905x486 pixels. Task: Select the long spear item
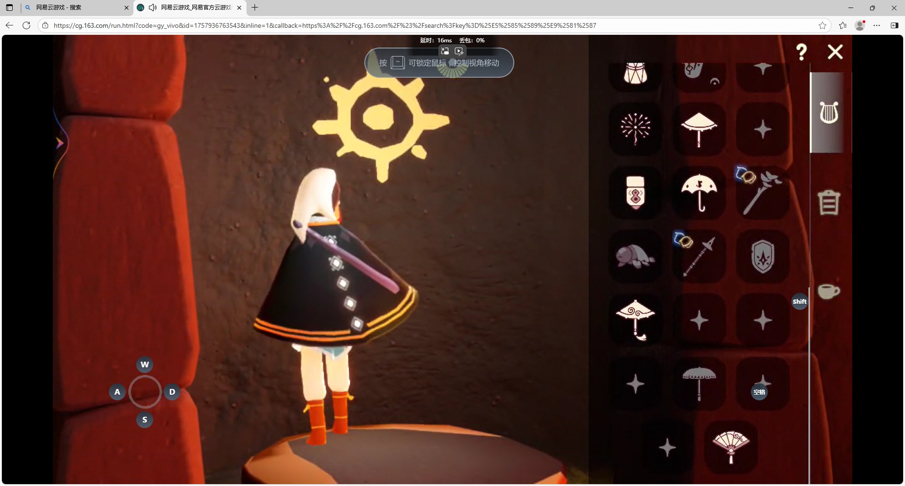pos(699,256)
